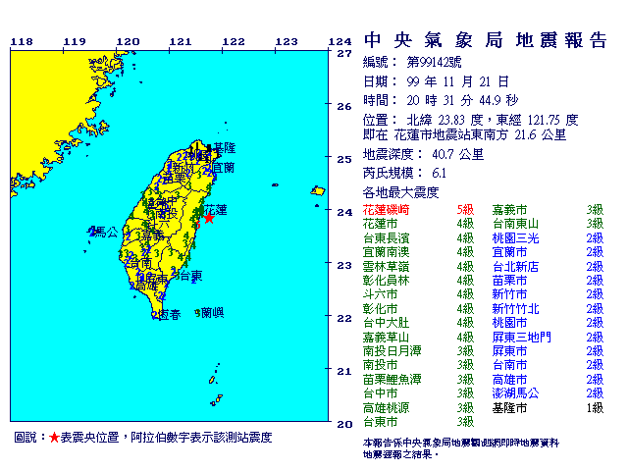Viewport: 628px width, 471px height.
Task: Click the line 花蓮市地震站東南方 21.6 公里
Action: 480,134
